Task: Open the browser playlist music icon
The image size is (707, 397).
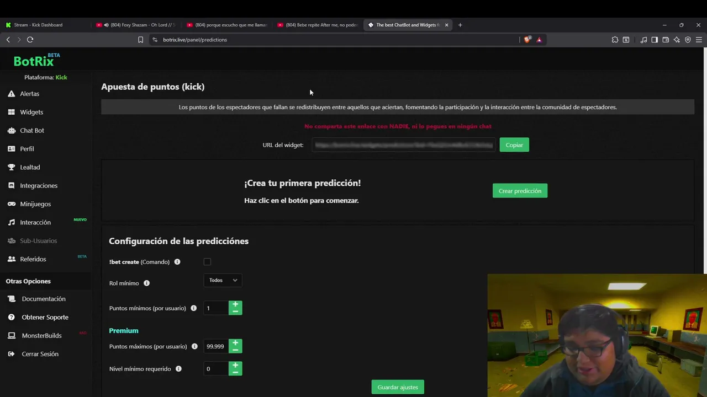Action: [643, 40]
